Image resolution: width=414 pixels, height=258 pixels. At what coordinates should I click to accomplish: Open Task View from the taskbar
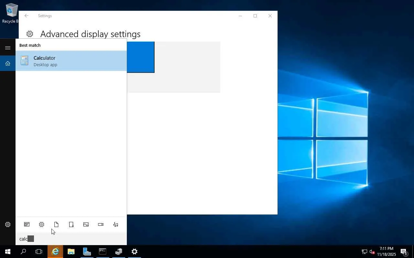tap(39, 252)
